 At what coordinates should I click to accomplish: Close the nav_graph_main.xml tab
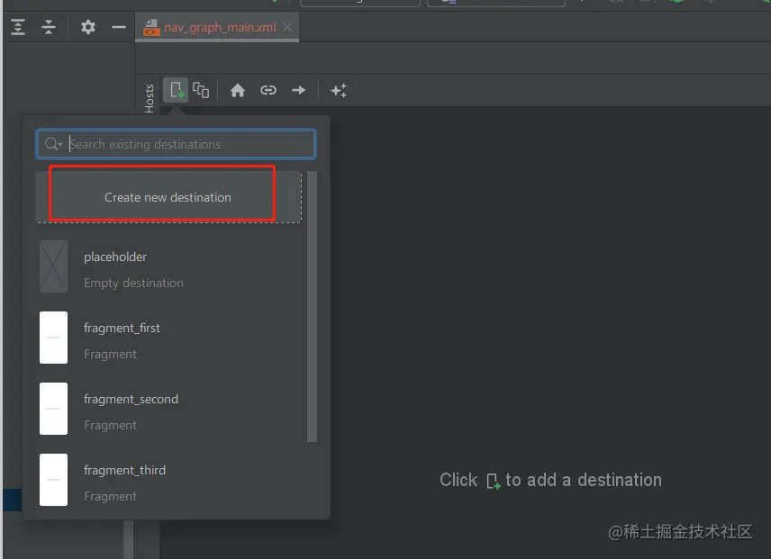[287, 28]
